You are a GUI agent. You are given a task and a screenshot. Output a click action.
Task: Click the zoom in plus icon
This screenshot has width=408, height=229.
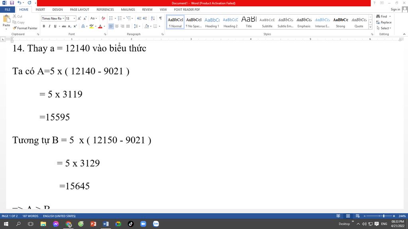pyautogui.click(x=394, y=216)
